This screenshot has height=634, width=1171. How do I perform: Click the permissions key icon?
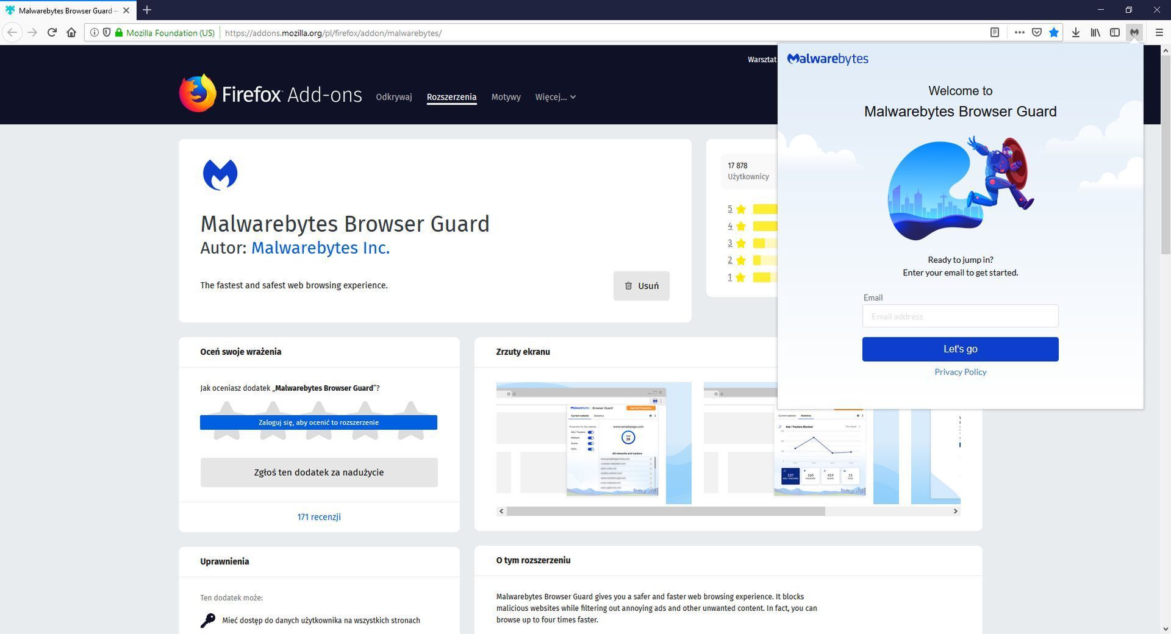208,621
